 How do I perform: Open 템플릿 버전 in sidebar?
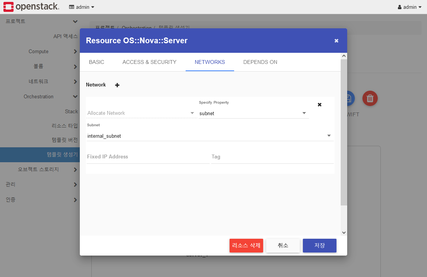pos(65,140)
